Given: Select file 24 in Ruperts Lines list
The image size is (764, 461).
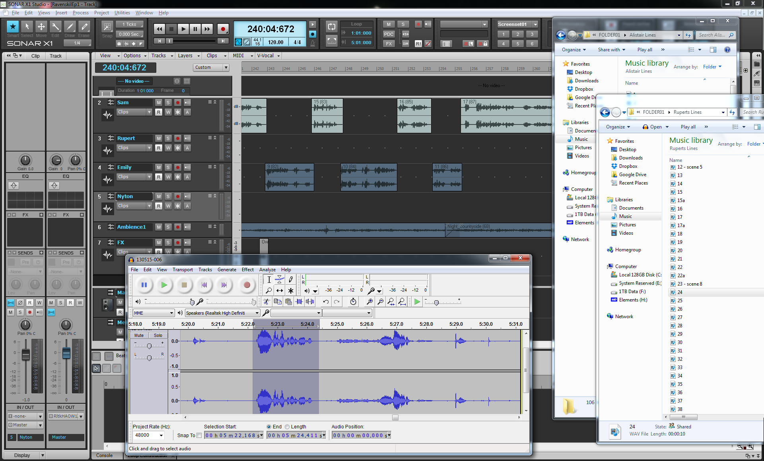Looking at the screenshot, I should [x=680, y=292].
